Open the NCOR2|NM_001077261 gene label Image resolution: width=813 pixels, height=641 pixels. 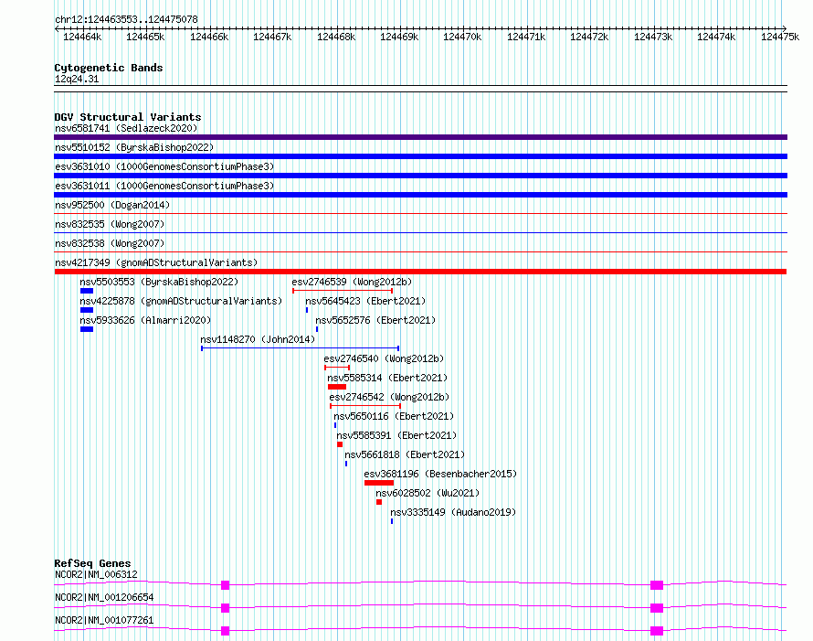coord(104,620)
